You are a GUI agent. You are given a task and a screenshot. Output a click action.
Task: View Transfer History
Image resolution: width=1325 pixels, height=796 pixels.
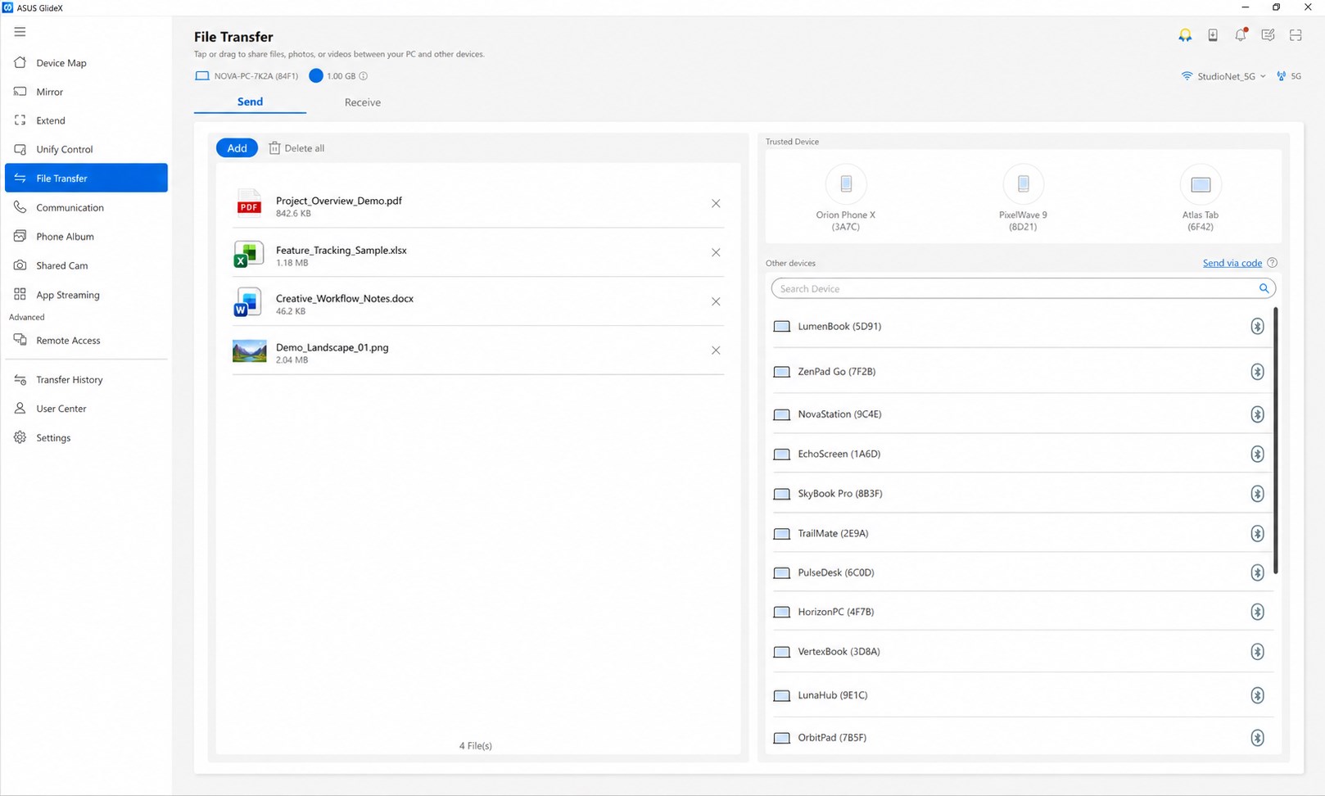pos(86,379)
